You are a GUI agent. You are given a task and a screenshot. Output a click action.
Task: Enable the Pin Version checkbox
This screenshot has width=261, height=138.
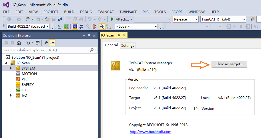point(193,108)
